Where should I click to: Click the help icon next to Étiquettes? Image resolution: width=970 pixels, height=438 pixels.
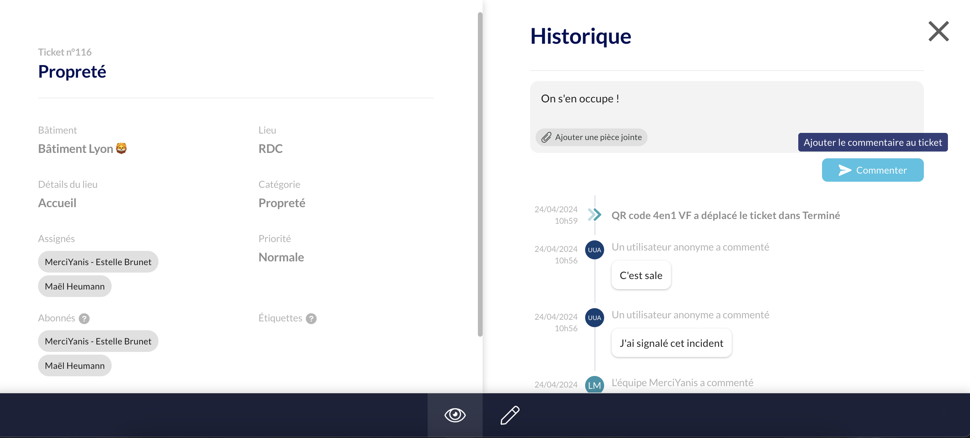pyautogui.click(x=311, y=318)
